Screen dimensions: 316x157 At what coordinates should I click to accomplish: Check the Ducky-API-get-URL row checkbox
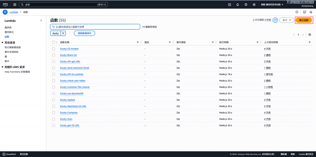pos(53,61)
